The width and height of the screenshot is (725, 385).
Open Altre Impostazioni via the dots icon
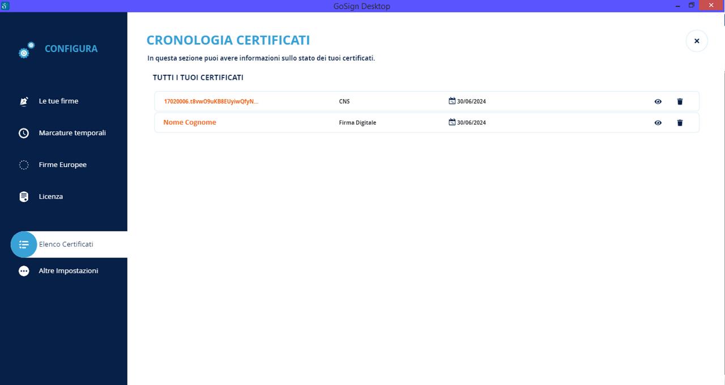[24, 271]
